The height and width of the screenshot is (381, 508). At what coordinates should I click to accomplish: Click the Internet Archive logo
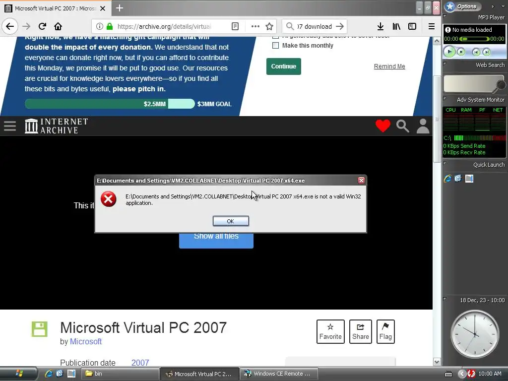pos(57,126)
